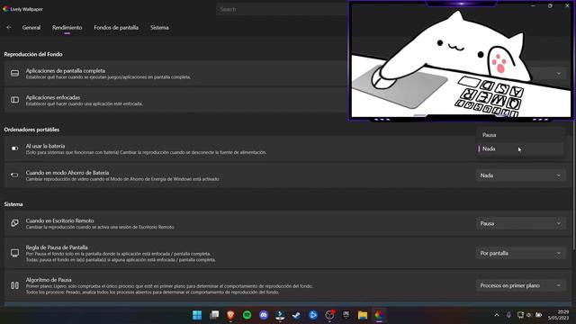Expand the Aplicaciones de pantalla completa dropdown chevron
Viewport: 576px width, 324px height.
click(x=558, y=74)
